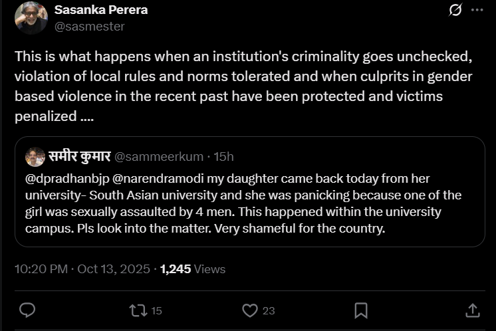The height and width of the screenshot is (331, 496).
Task: Repost this tweet using the arrows icon
Action: coord(138,310)
